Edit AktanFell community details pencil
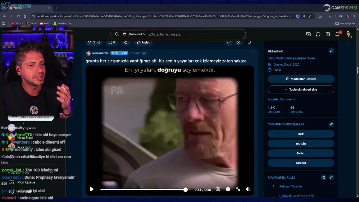The width and height of the screenshot is (359, 202). pyautogui.click(x=331, y=51)
